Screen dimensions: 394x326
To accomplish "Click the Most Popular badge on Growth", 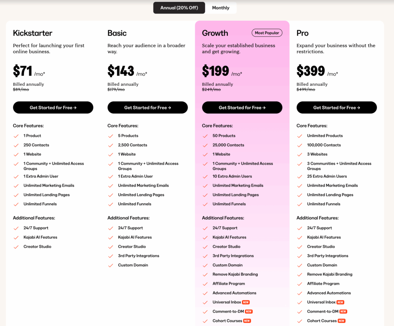I will [x=267, y=33].
